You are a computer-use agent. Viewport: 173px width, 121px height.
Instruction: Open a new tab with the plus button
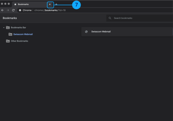(x=56, y=4)
